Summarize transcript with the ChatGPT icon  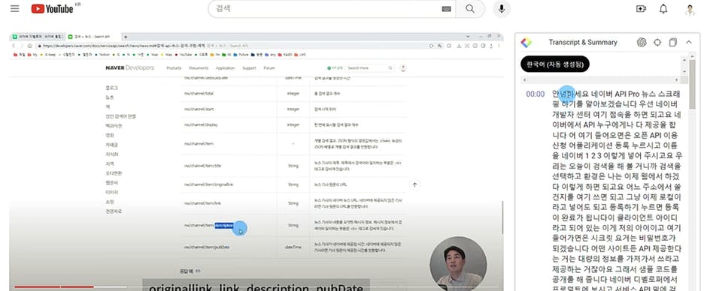(x=642, y=42)
